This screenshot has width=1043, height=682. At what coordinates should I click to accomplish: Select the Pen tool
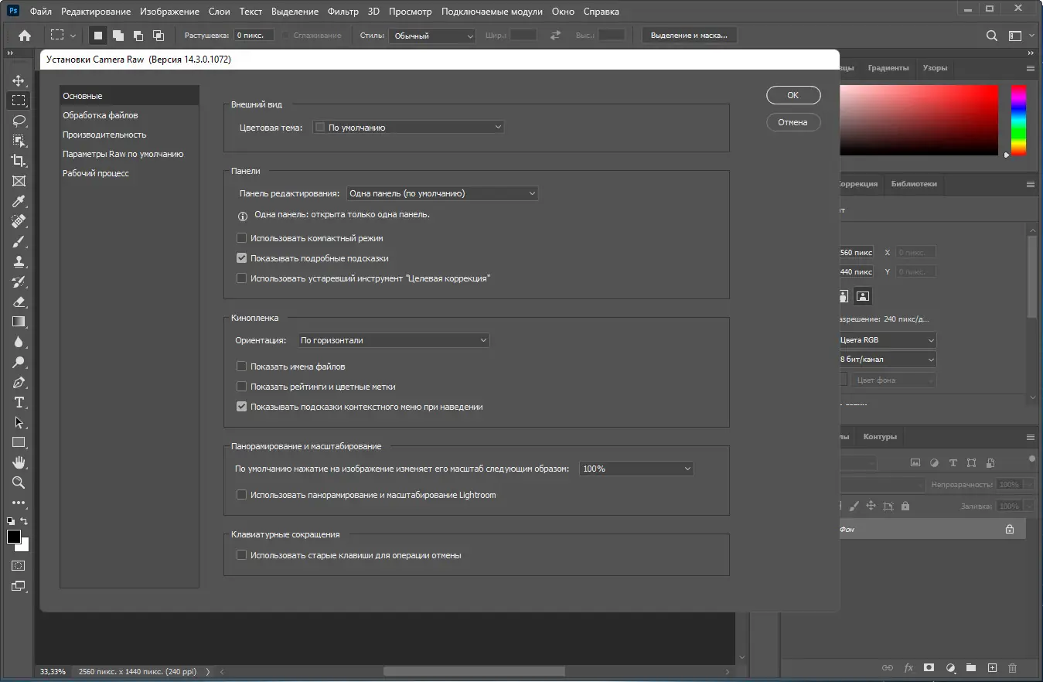click(x=19, y=382)
